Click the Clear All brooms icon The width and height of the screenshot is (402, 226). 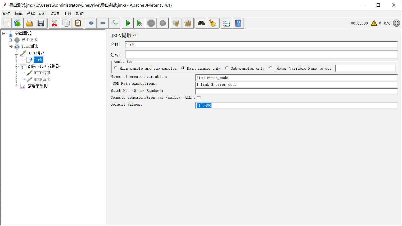188,23
